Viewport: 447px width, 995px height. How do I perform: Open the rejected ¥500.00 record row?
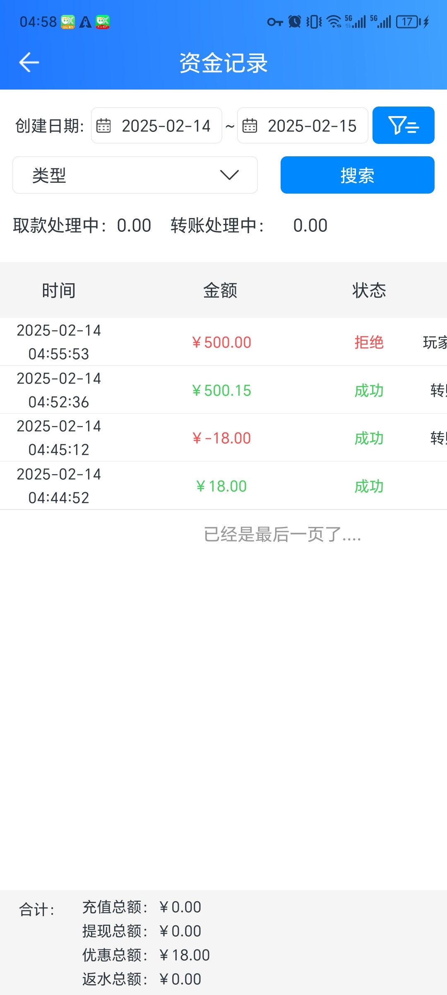(x=222, y=342)
